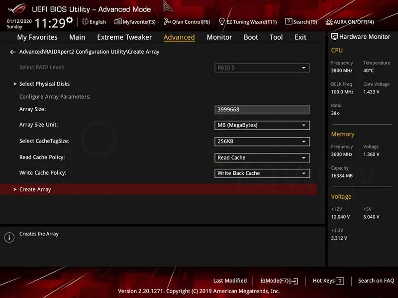Go to the Exit tab
Screen dimensions: 398x298
coord(300,37)
